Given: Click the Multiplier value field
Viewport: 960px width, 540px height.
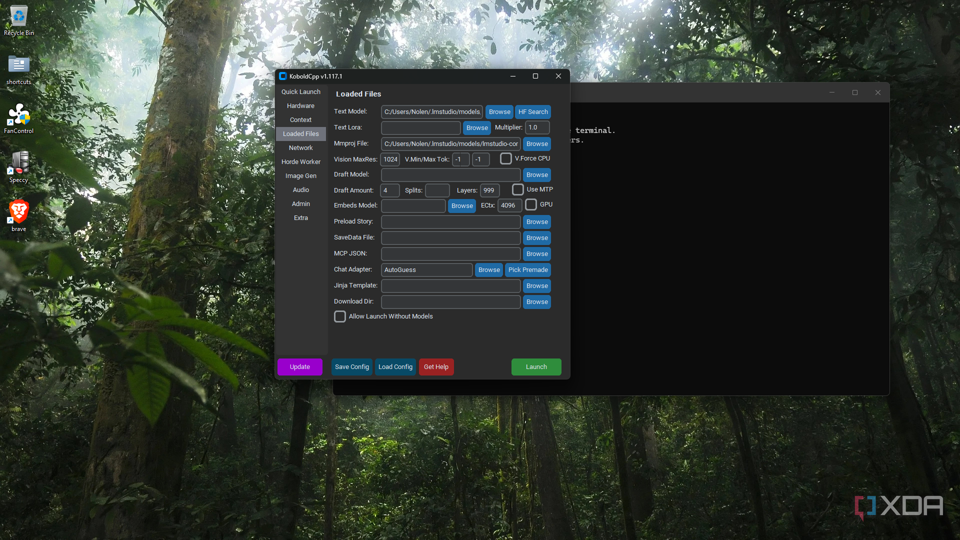Looking at the screenshot, I should [537, 127].
